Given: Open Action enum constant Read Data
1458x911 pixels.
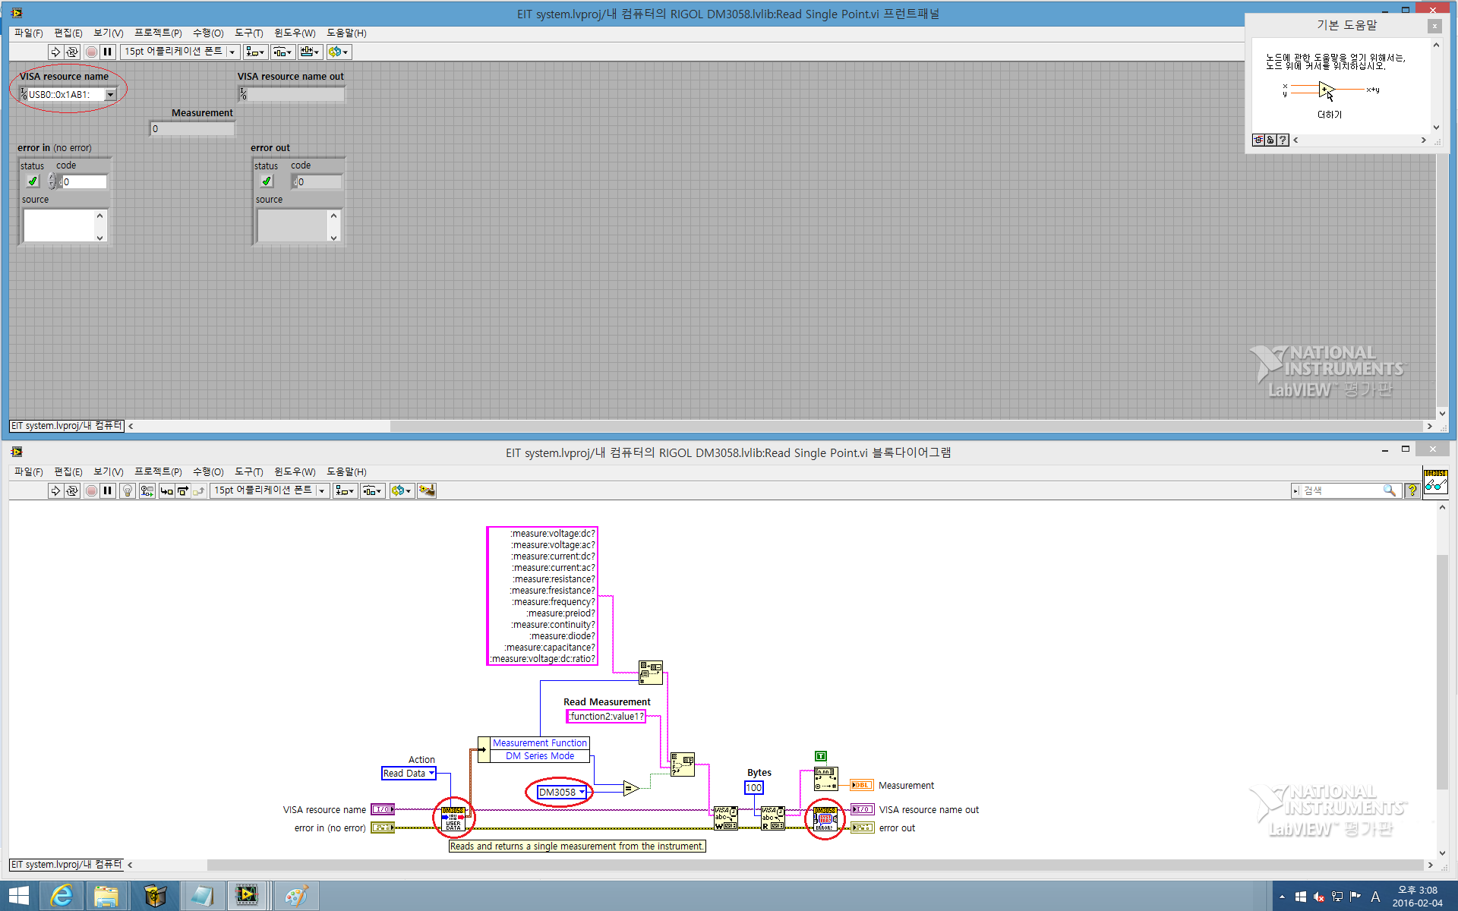Looking at the screenshot, I should point(409,773).
